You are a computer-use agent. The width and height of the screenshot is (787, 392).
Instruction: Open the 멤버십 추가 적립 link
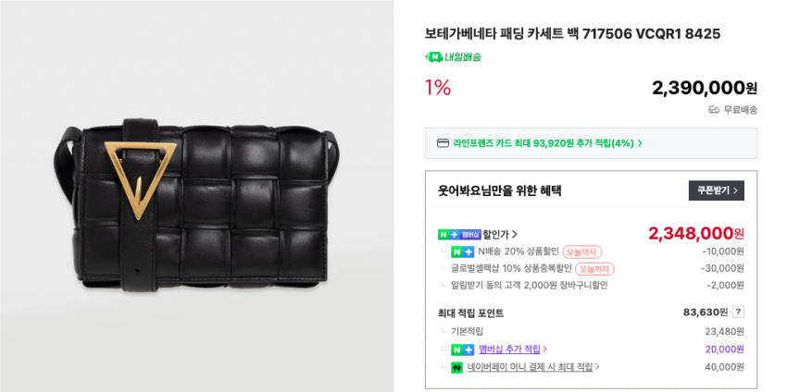pos(509,349)
